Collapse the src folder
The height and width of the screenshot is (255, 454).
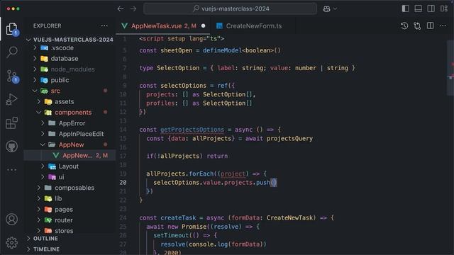70,91
